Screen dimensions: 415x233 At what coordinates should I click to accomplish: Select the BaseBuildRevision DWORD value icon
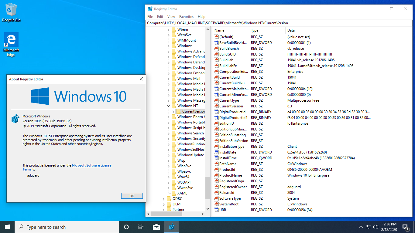tap(216, 43)
